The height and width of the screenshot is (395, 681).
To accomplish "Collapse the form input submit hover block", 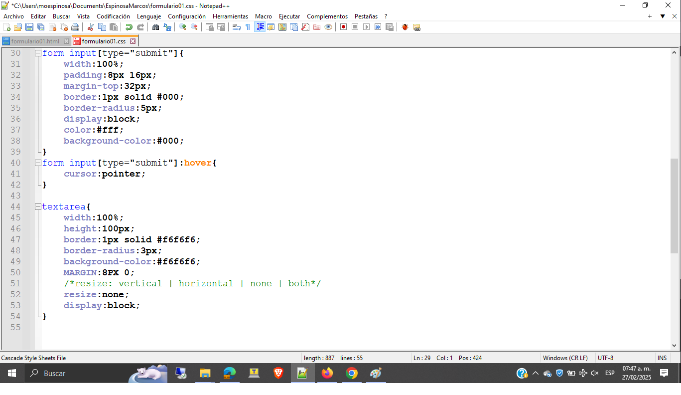I will [x=38, y=163].
